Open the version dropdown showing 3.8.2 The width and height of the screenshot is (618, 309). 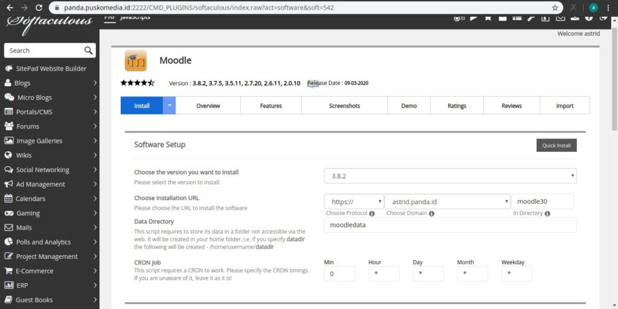[x=450, y=176]
